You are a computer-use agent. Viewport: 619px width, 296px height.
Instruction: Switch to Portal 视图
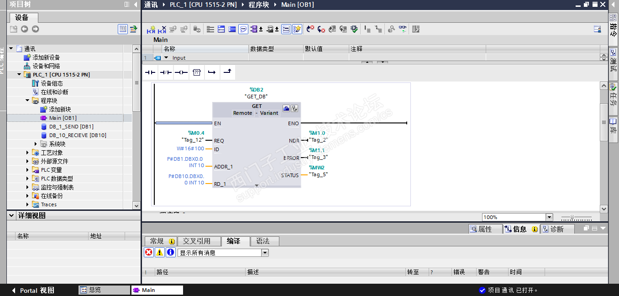(33, 290)
